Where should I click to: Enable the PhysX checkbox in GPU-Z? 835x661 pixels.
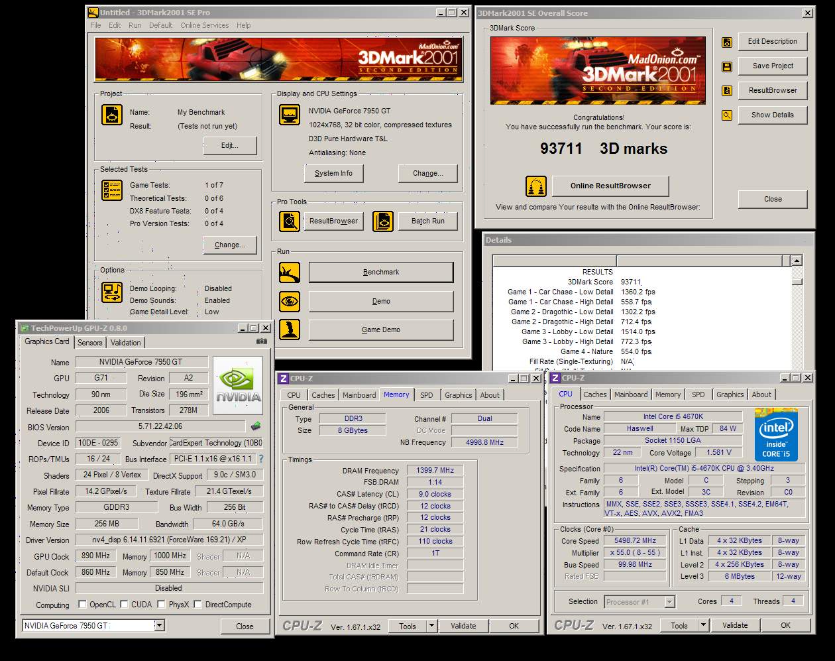161,605
